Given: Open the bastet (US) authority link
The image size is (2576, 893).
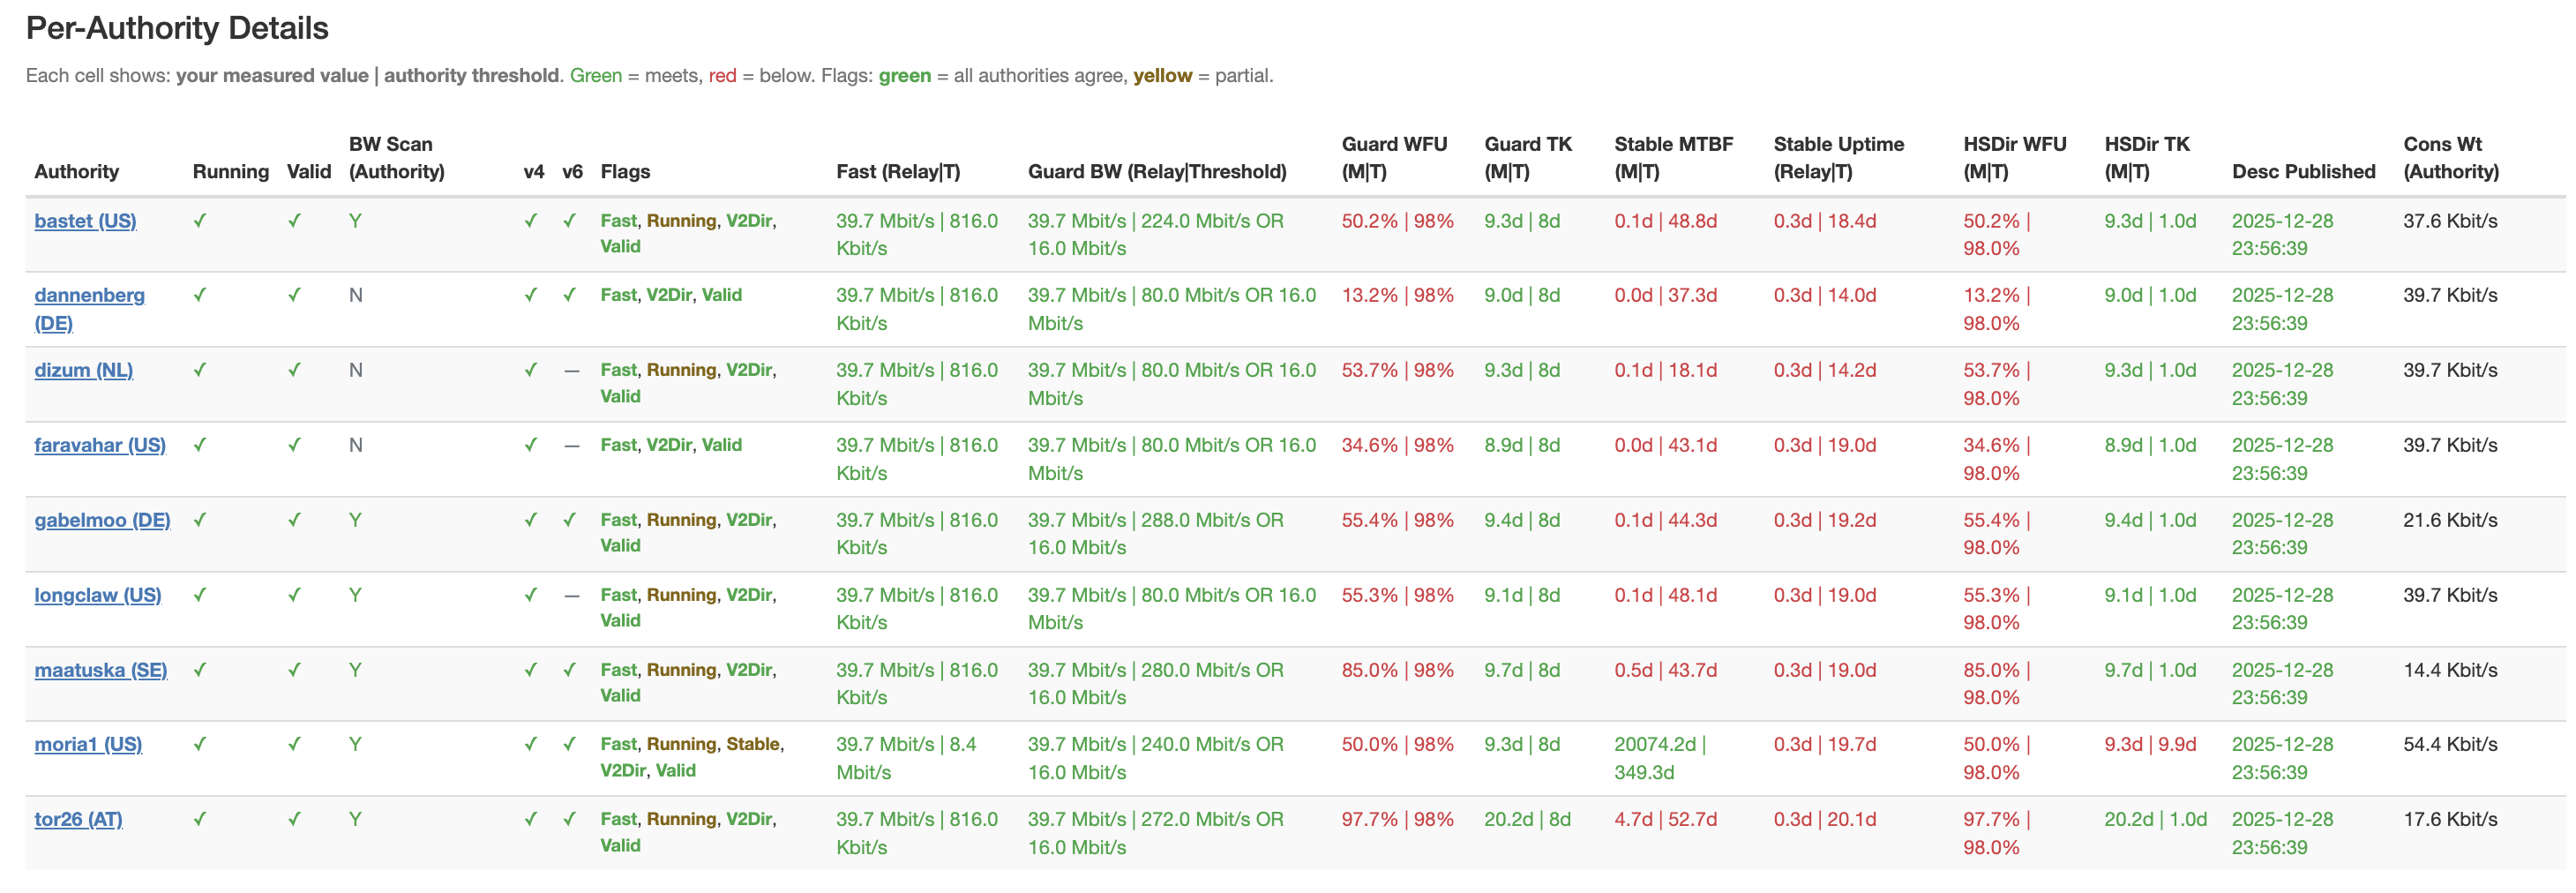Looking at the screenshot, I should pos(85,221).
